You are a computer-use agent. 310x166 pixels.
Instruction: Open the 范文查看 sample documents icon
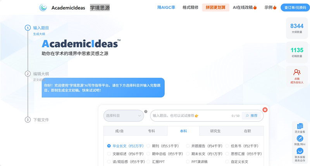point(300,126)
